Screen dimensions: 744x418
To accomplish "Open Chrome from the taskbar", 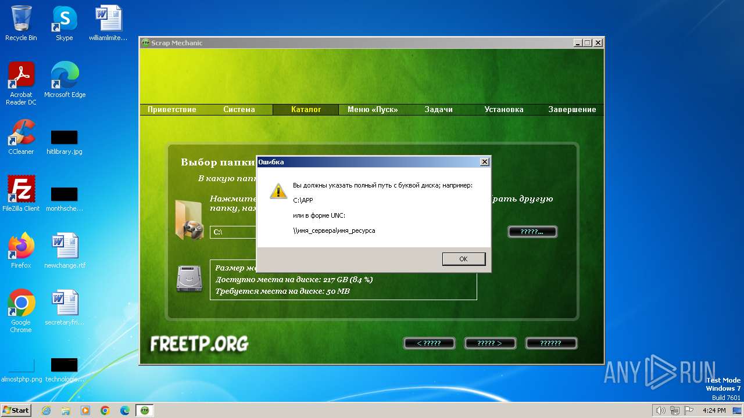I will pyautogui.click(x=105, y=410).
